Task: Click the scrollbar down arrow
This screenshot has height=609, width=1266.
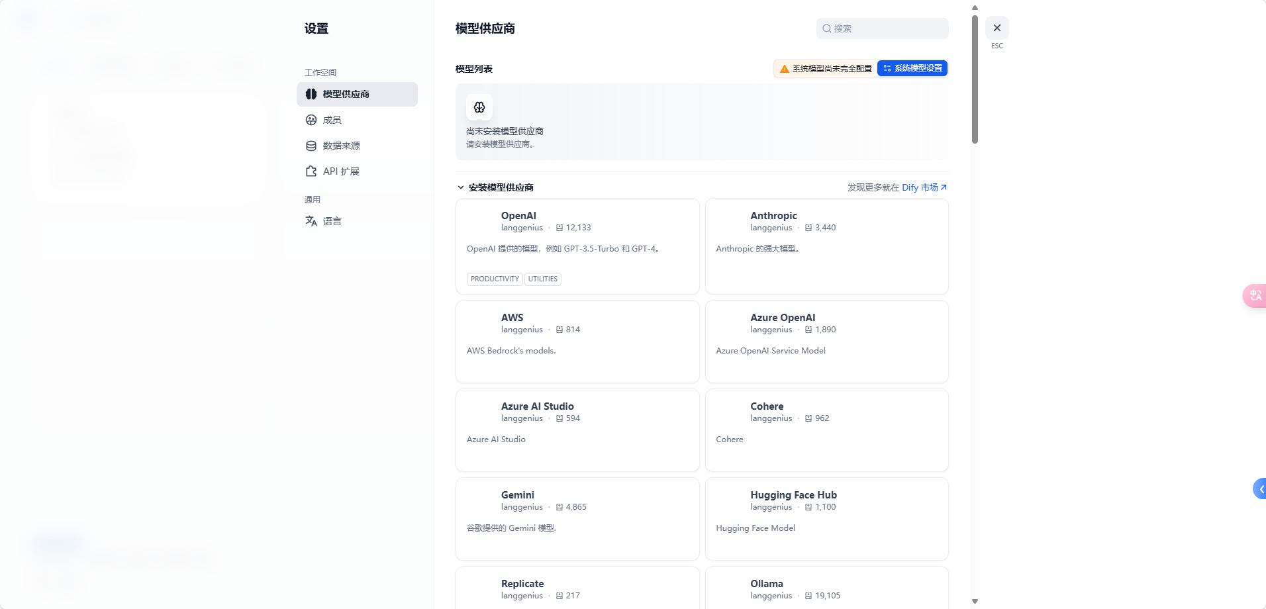Action: coord(975,602)
